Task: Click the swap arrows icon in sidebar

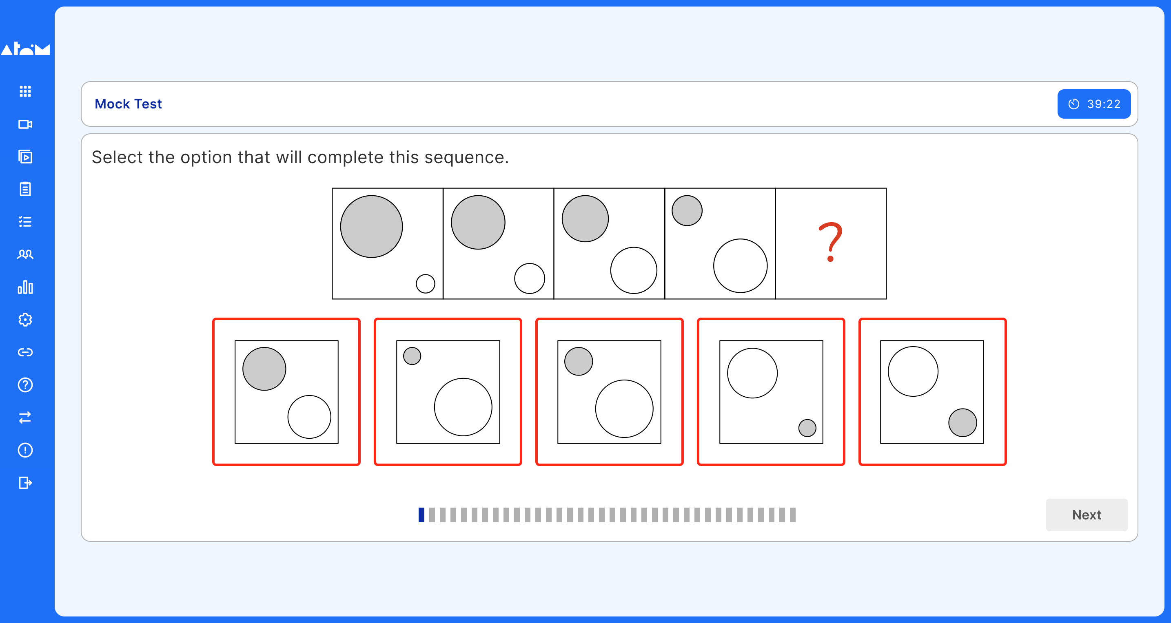Action: coord(25,417)
